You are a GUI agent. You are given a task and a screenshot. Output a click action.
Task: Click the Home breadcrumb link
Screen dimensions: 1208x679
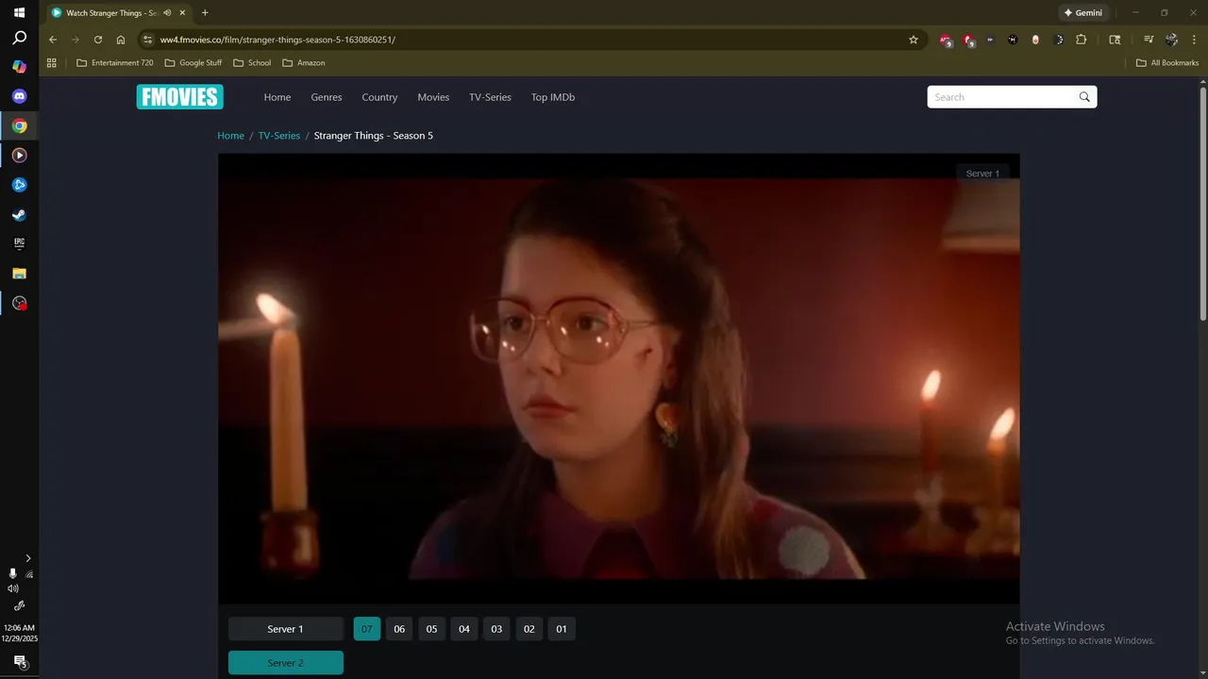click(x=231, y=136)
